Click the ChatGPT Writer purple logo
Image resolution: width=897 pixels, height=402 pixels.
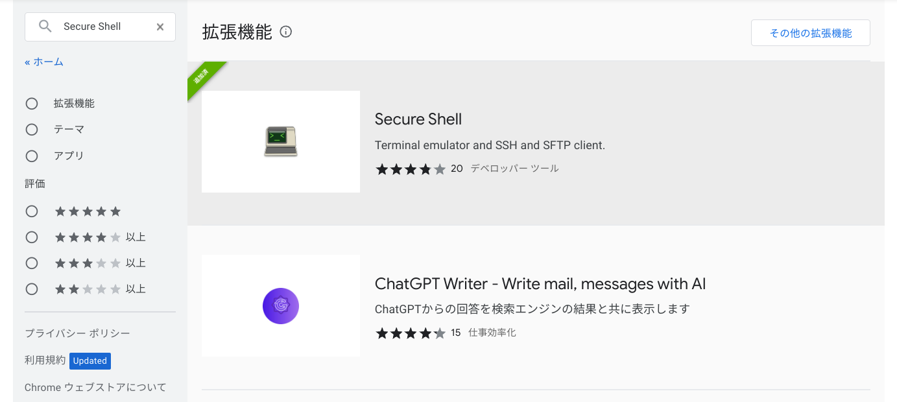click(x=280, y=305)
